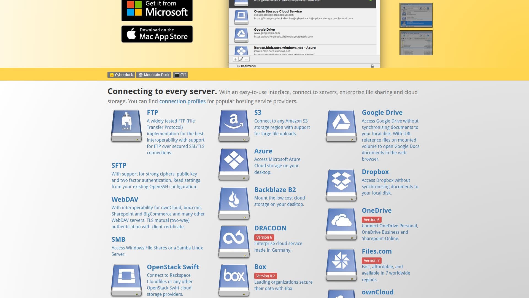Click the Backblaze B2 flame drive icon
529x298 pixels.
[234, 203]
